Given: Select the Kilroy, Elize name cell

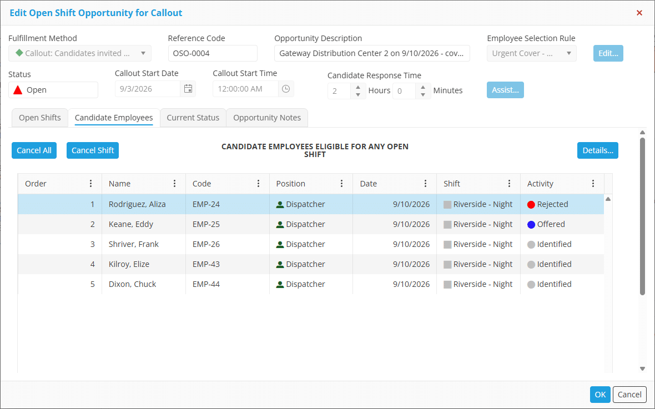Looking at the screenshot, I should tap(144, 265).
